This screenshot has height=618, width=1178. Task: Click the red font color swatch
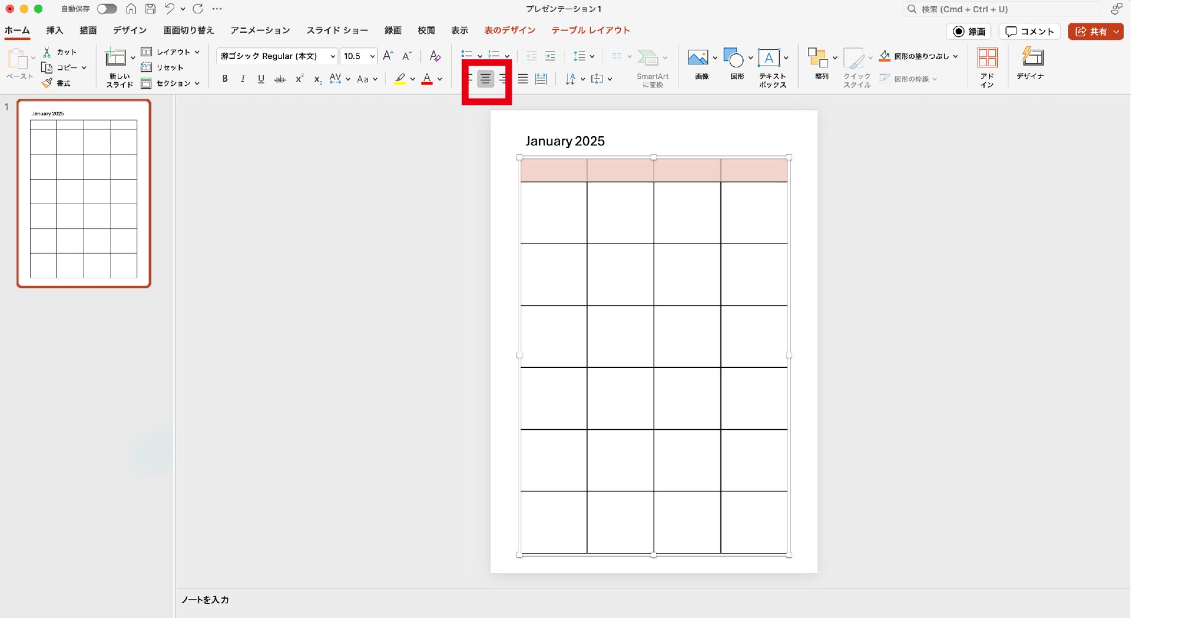click(x=427, y=79)
